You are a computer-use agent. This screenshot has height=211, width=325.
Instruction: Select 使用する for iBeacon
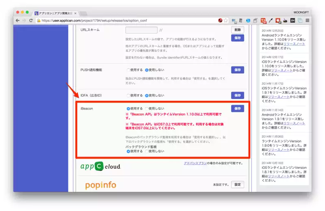[x=128, y=108]
